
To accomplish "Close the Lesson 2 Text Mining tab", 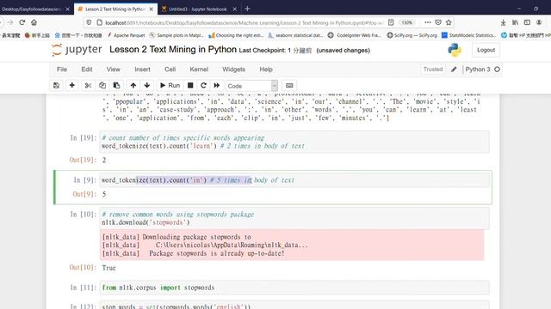I will click(x=152, y=9).
